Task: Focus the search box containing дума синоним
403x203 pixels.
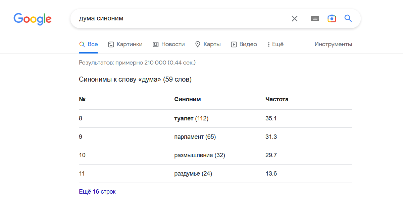Action: point(181,19)
